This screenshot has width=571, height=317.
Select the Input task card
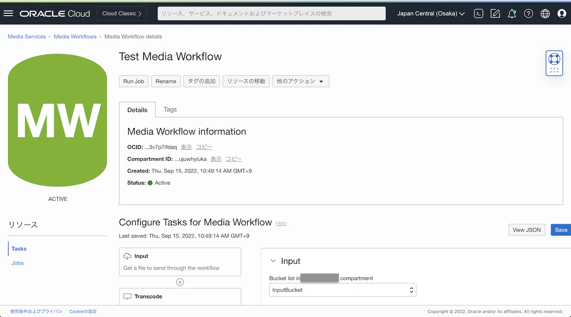[x=180, y=262]
